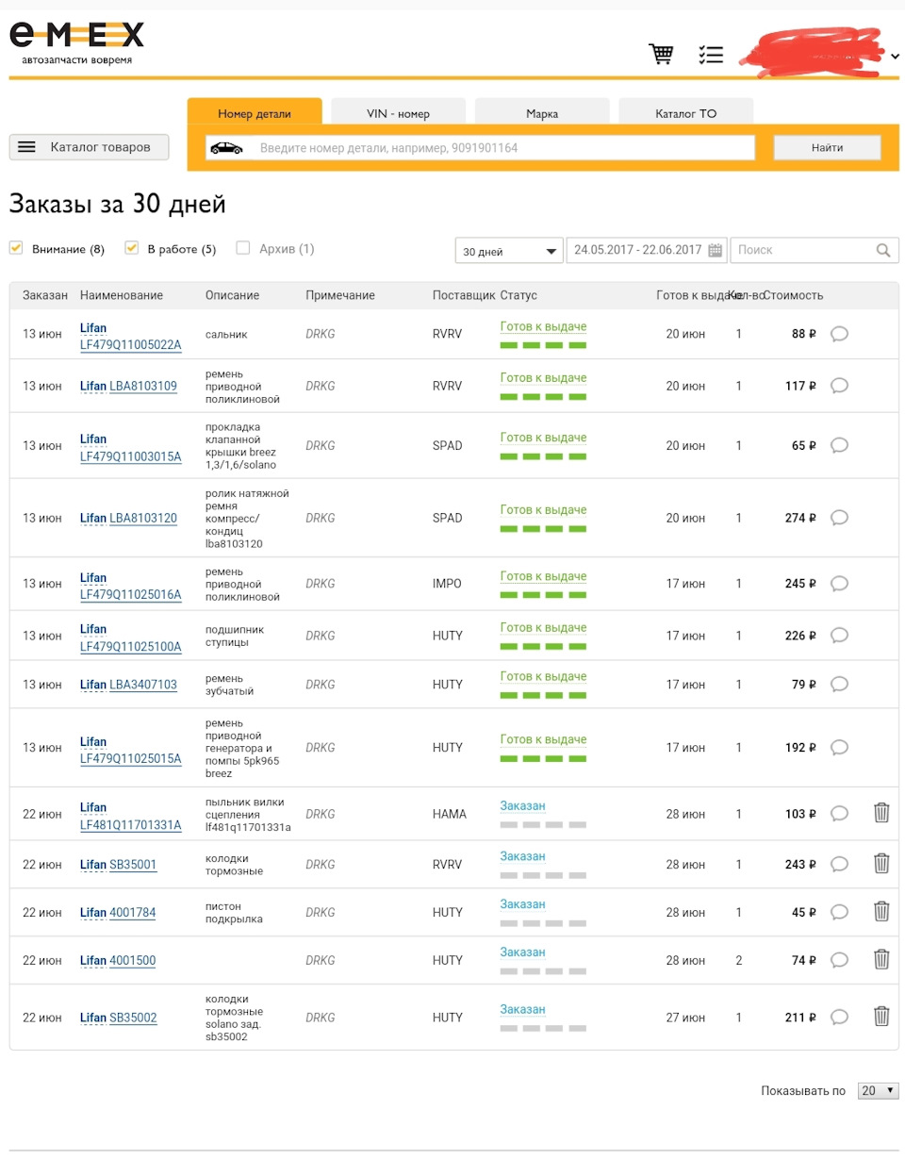Open comment bubble for 4001500 row
Screen dimensions: 905x1159
click(839, 960)
